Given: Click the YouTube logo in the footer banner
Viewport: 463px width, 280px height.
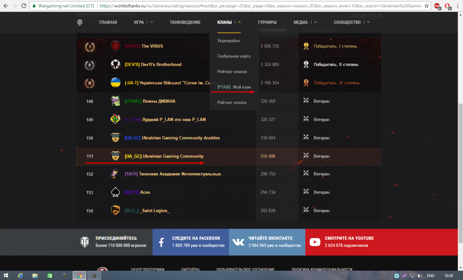Looking at the screenshot, I should coord(315,242).
